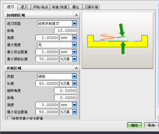Open the 退刀 tab
Image resolution: width=159 pixels, height=134 pixels.
coord(24,7)
